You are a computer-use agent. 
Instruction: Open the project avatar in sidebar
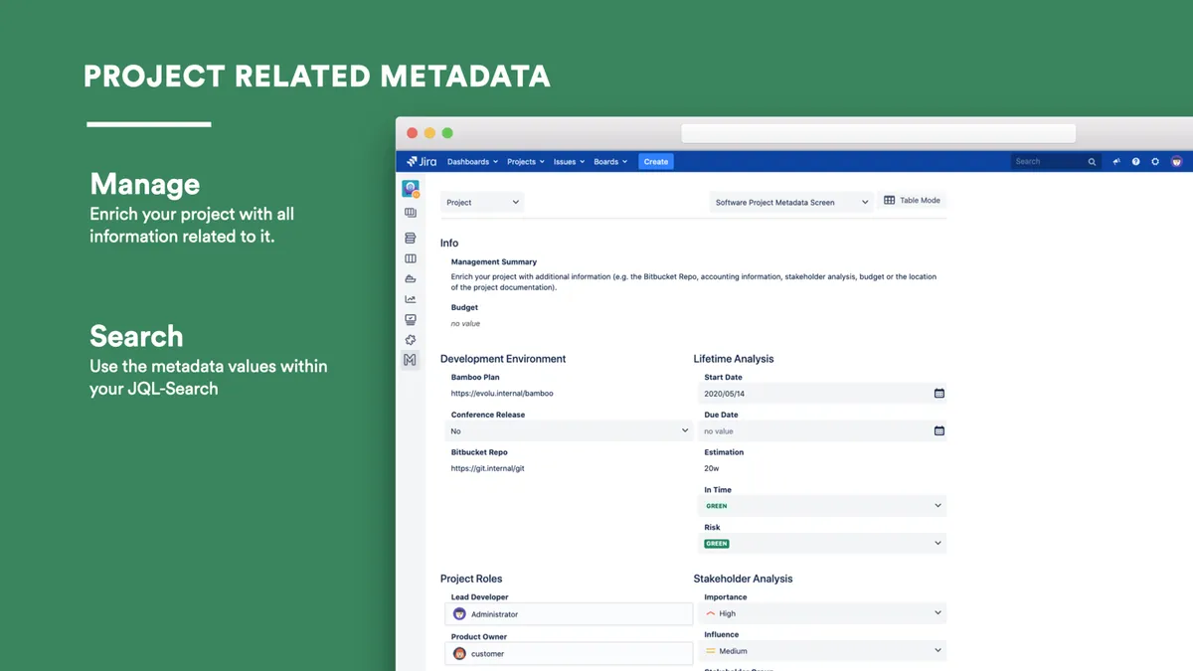click(411, 188)
